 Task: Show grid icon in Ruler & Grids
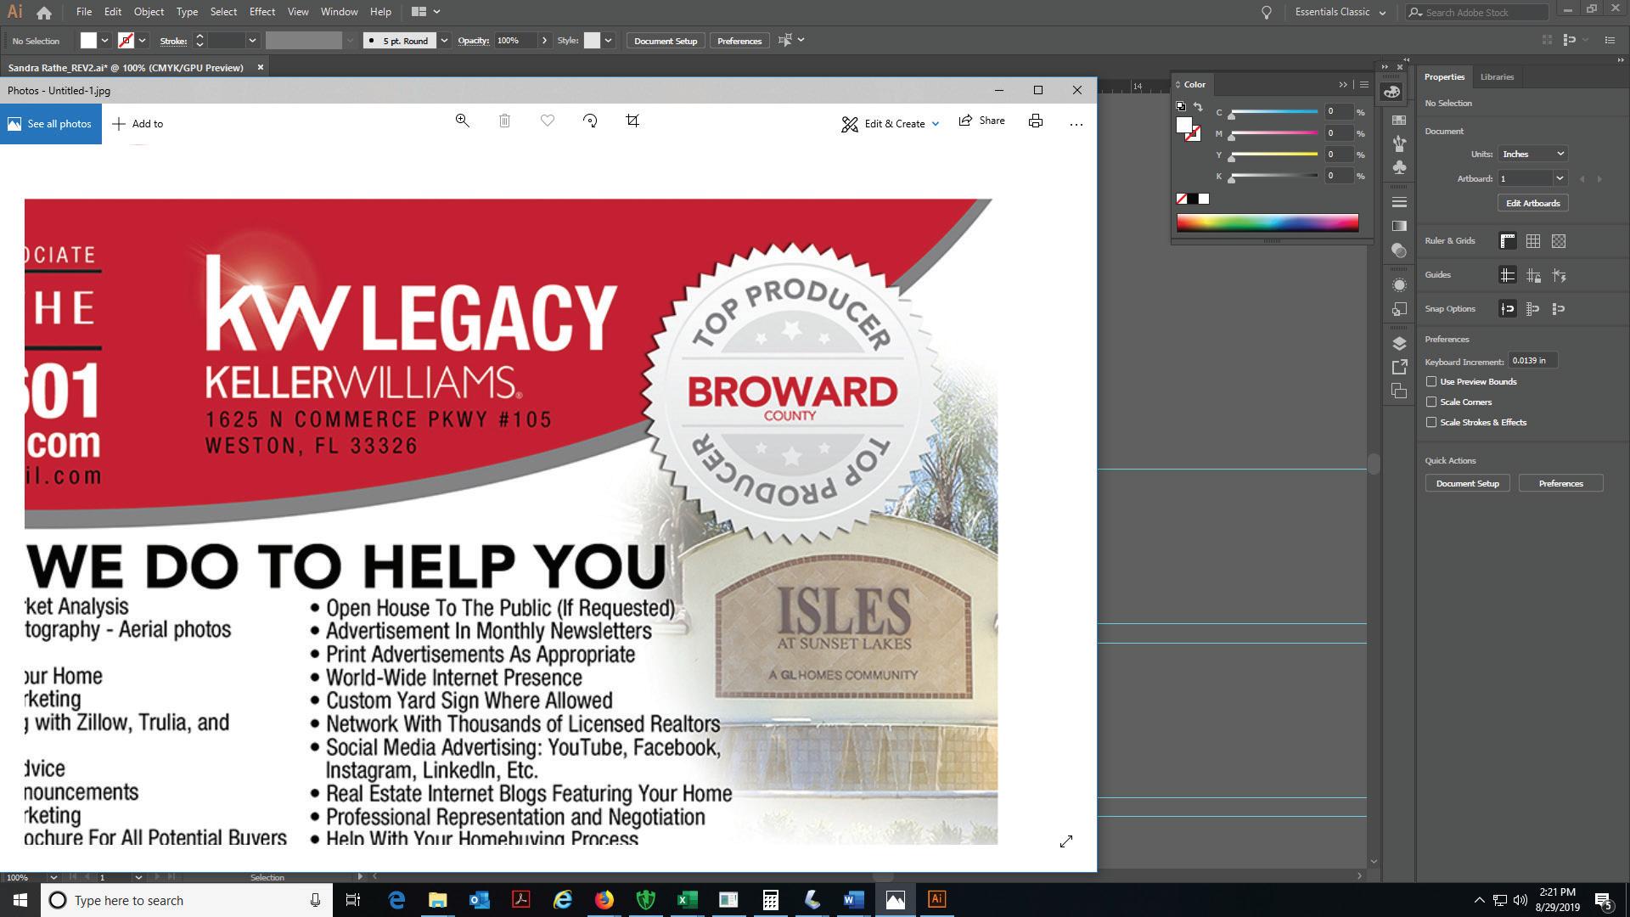pyautogui.click(x=1533, y=241)
